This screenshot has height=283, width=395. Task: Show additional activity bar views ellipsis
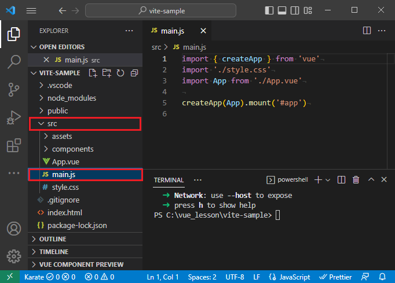(13, 173)
